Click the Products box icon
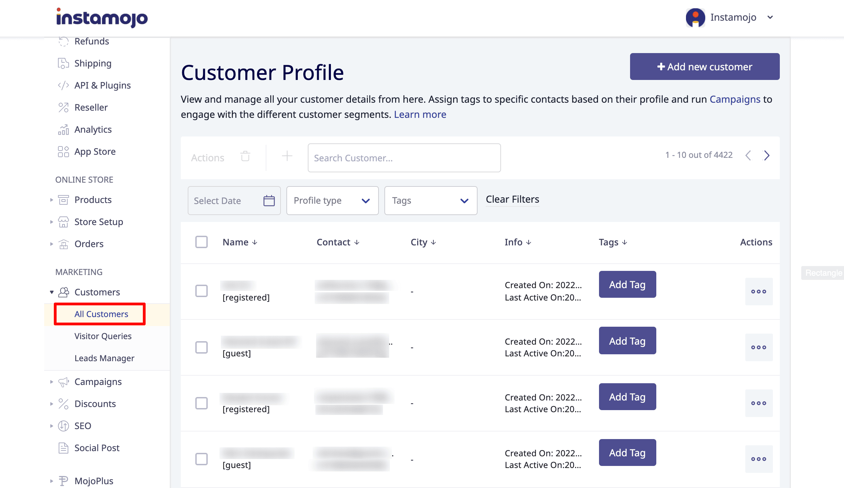The width and height of the screenshot is (844, 488). (63, 200)
